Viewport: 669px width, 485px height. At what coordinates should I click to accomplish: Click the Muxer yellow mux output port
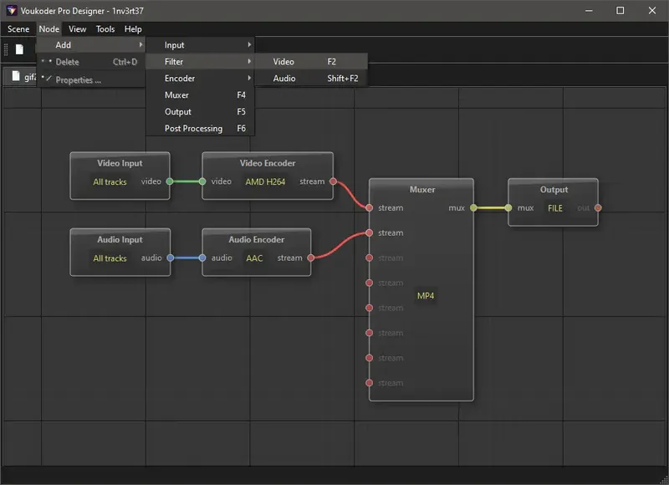473,207
